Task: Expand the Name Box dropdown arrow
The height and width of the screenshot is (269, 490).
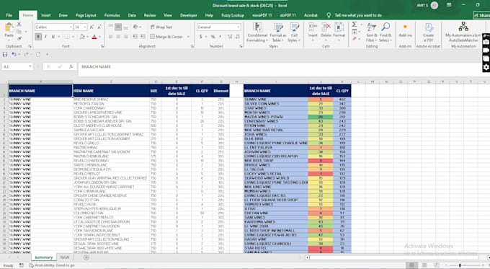Action: pyautogui.click(x=30, y=66)
